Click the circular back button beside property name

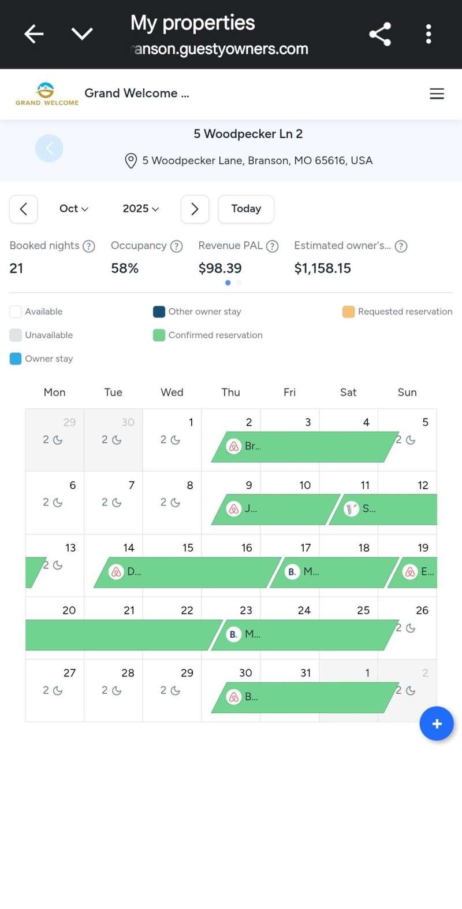click(49, 149)
